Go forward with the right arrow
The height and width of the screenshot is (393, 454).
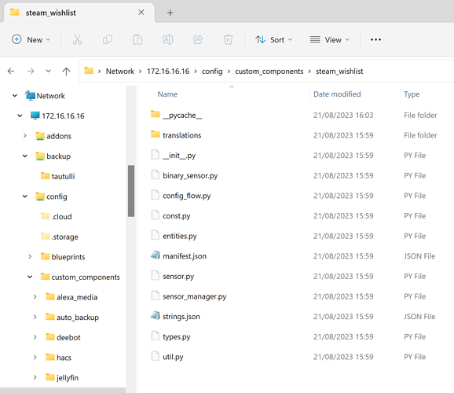coord(31,72)
